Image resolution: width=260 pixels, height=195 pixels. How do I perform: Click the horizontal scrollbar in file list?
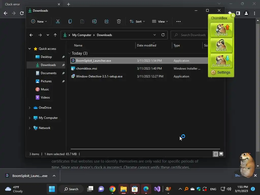pos(145,149)
